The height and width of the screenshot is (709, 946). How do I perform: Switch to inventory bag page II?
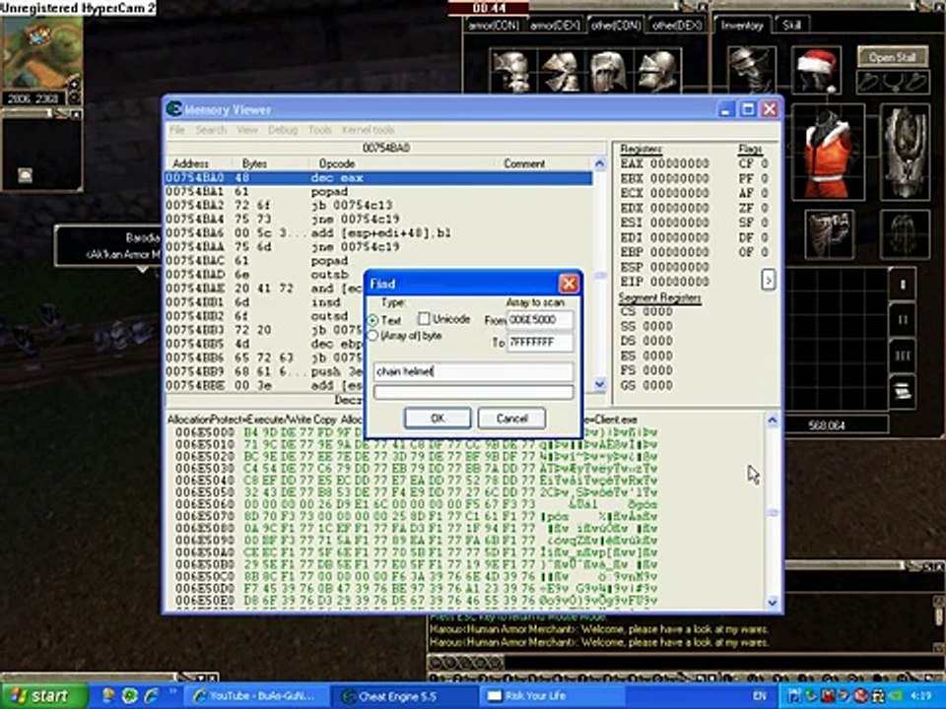pos(903,319)
